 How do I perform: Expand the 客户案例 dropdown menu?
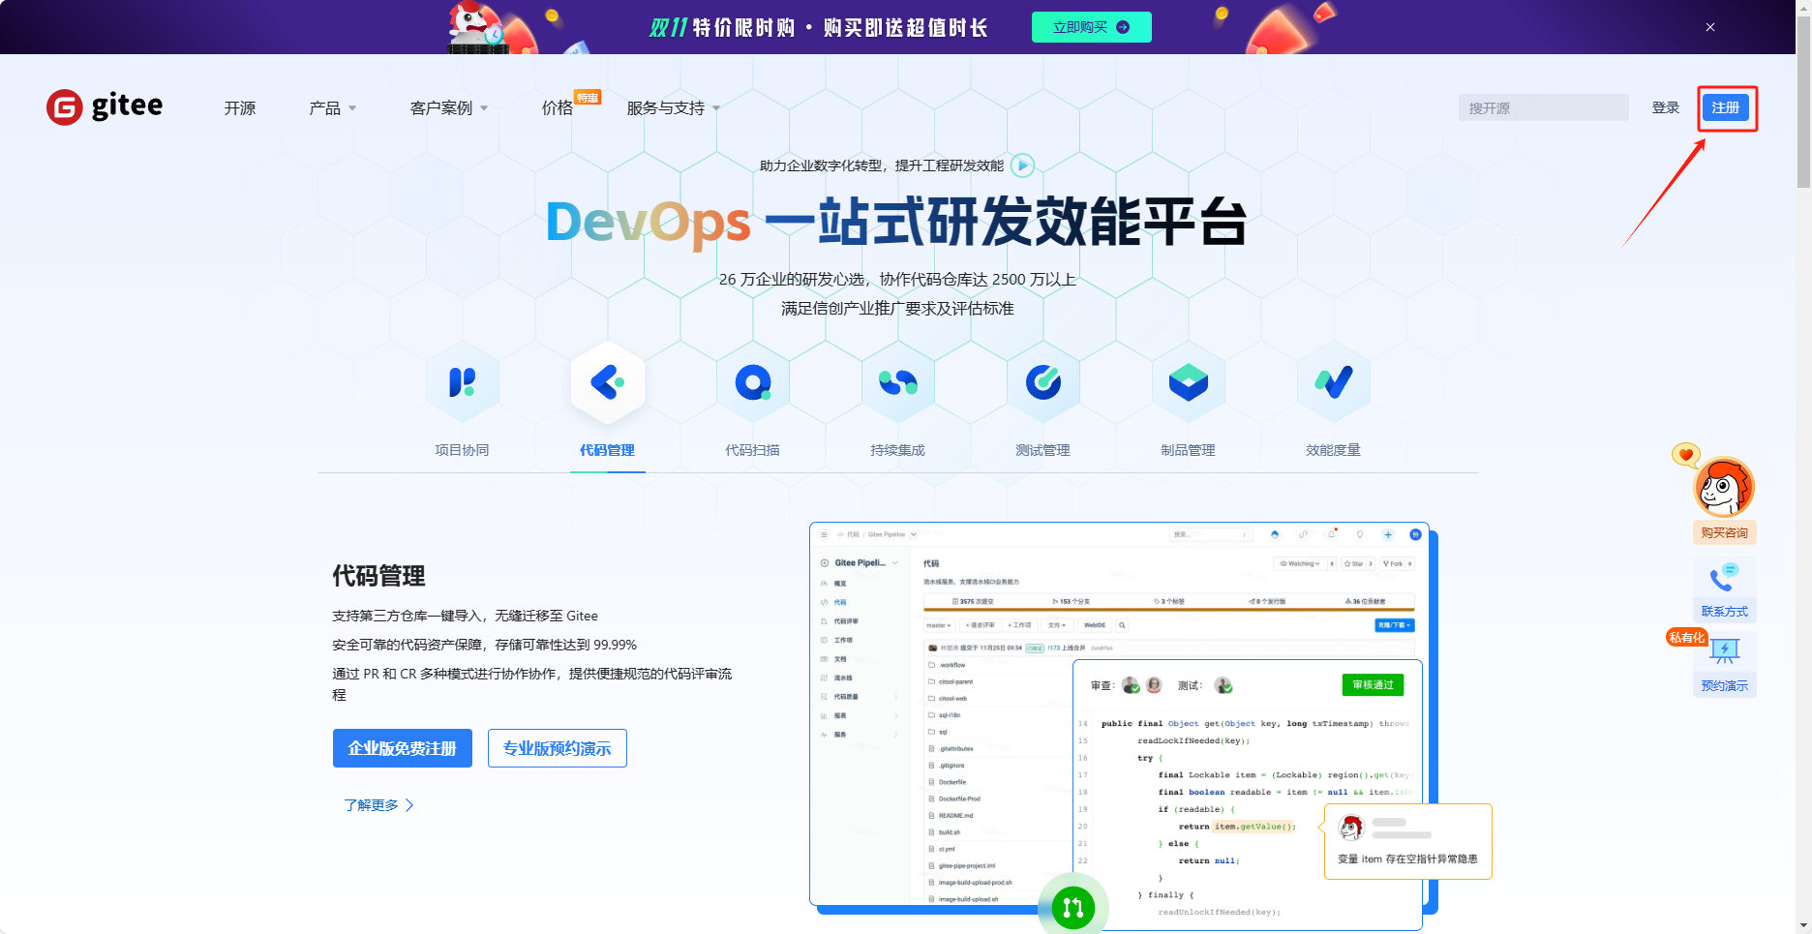pyautogui.click(x=448, y=108)
